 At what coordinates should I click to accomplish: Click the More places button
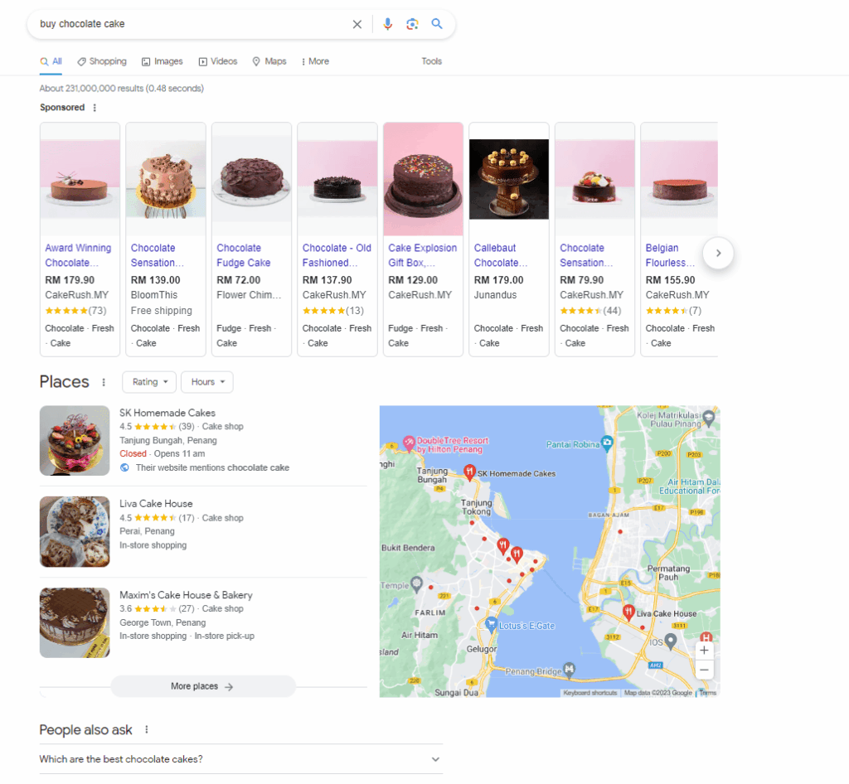(x=202, y=686)
